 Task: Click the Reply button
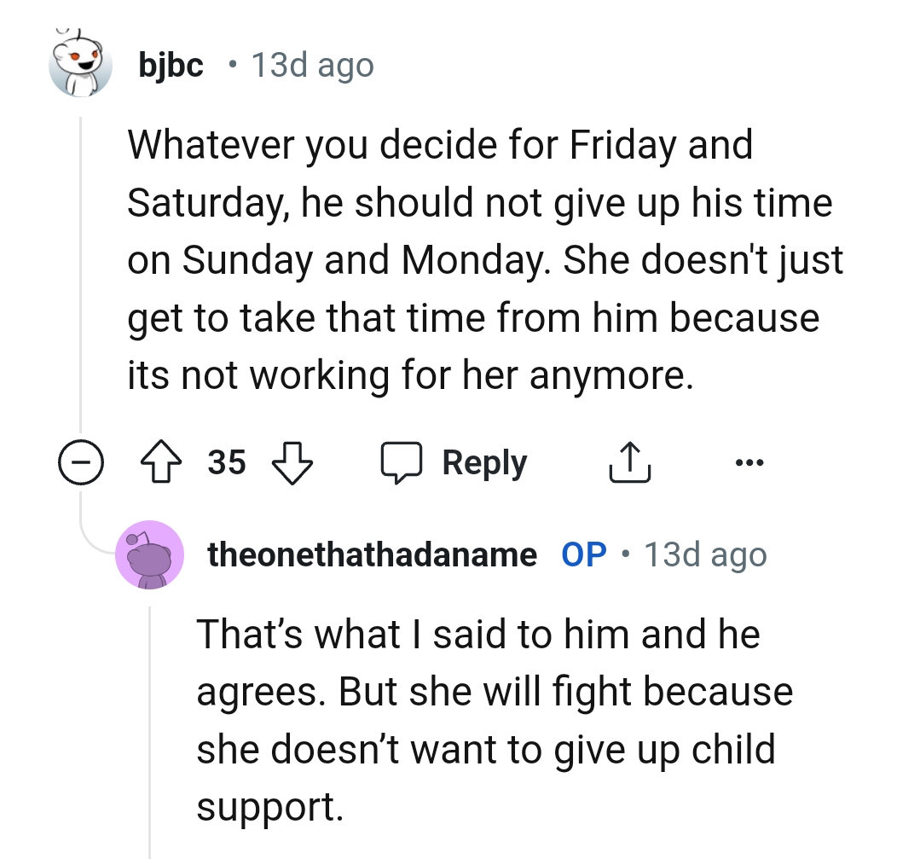tap(484, 461)
